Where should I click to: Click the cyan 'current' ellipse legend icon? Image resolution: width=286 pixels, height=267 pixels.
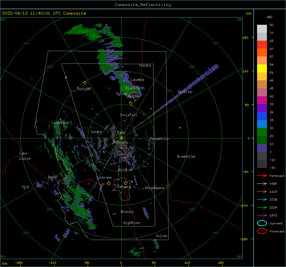[x=262, y=223]
